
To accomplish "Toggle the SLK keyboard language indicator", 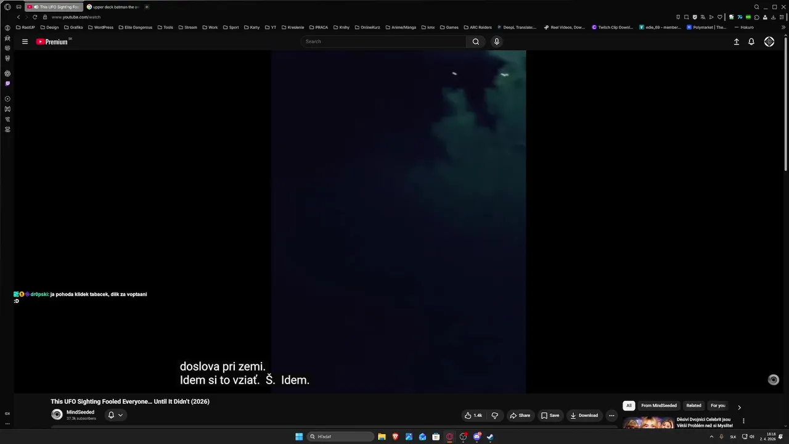I will point(733,437).
